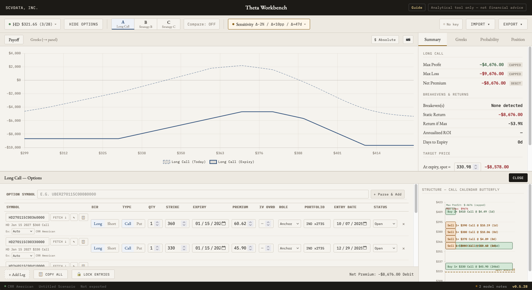Select the Summary tab
This screenshot has height=290, width=532.
click(x=432, y=40)
